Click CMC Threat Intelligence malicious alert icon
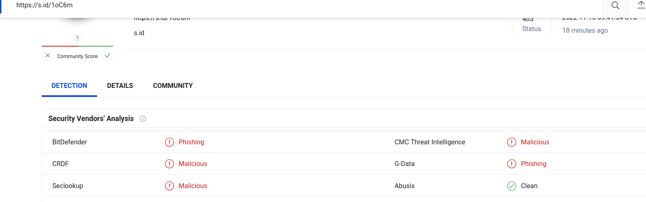 [511, 142]
